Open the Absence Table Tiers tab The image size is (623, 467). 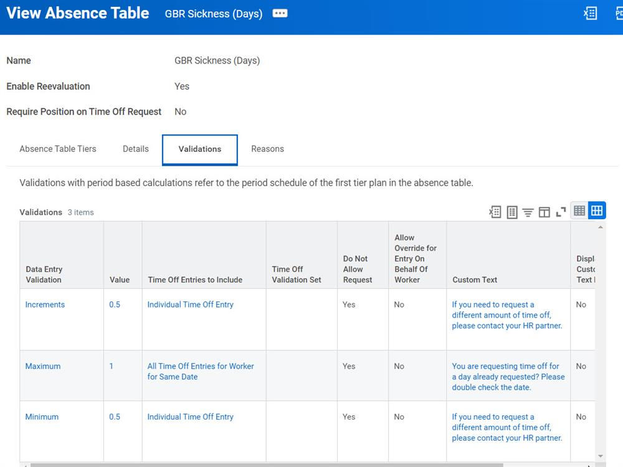(x=57, y=149)
